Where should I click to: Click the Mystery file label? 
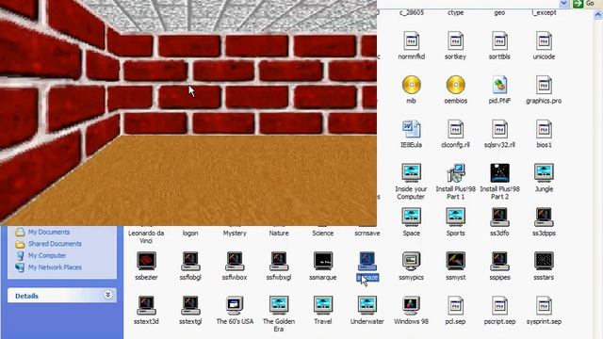[235, 234]
